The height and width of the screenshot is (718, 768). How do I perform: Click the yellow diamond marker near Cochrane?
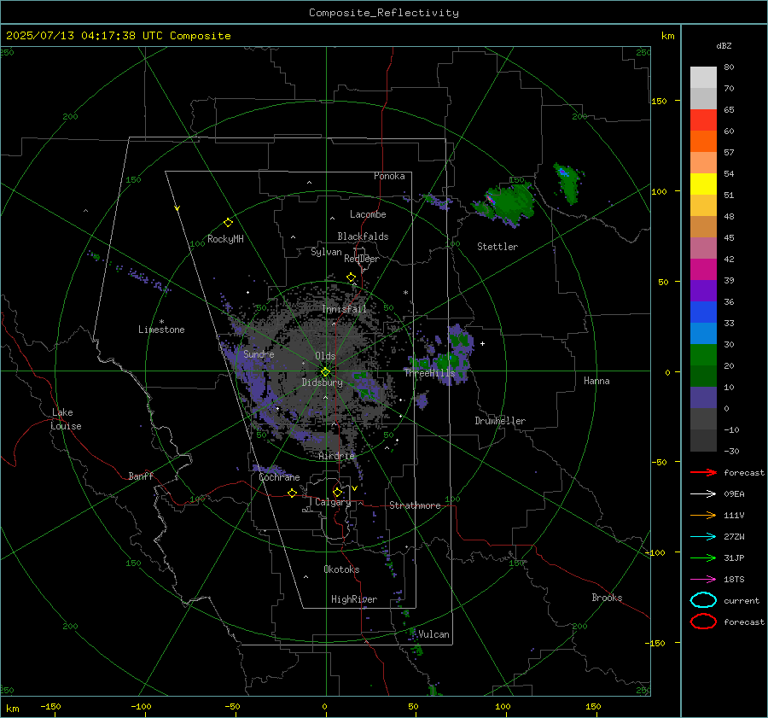(x=292, y=493)
